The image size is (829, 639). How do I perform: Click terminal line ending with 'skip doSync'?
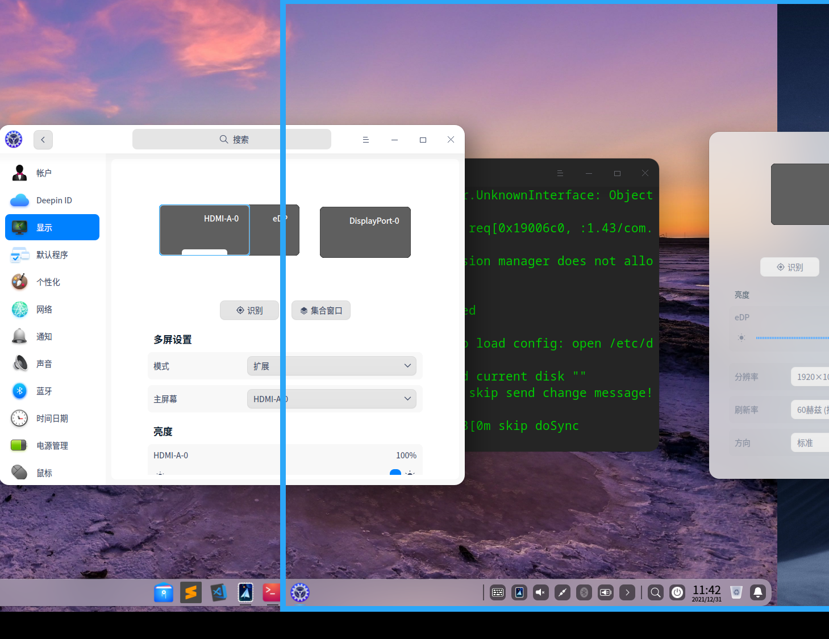pyautogui.click(x=522, y=426)
